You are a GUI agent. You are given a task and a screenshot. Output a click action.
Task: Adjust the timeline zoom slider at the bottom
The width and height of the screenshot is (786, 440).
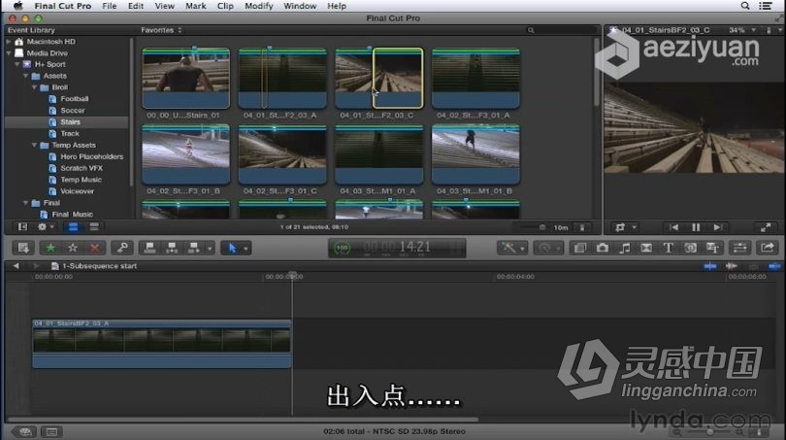coord(709,431)
